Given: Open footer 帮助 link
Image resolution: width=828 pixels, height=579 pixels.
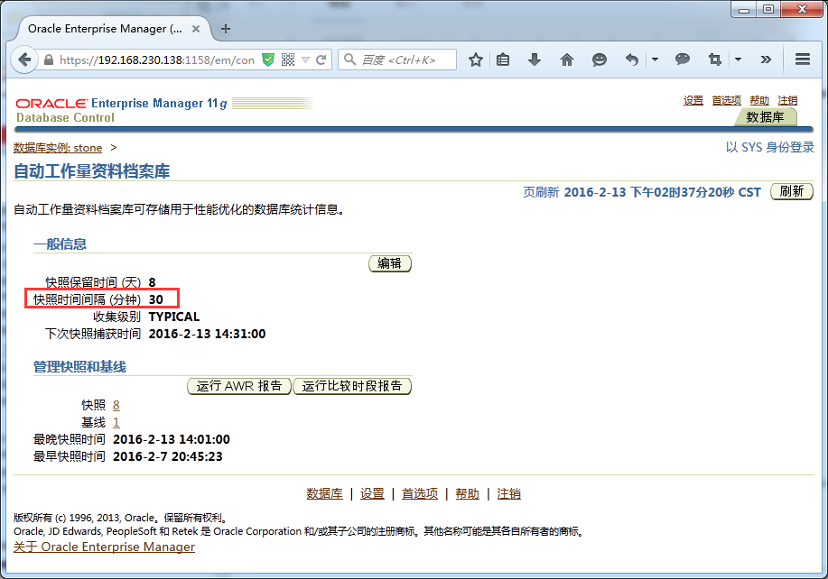Looking at the screenshot, I should click(x=468, y=493).
